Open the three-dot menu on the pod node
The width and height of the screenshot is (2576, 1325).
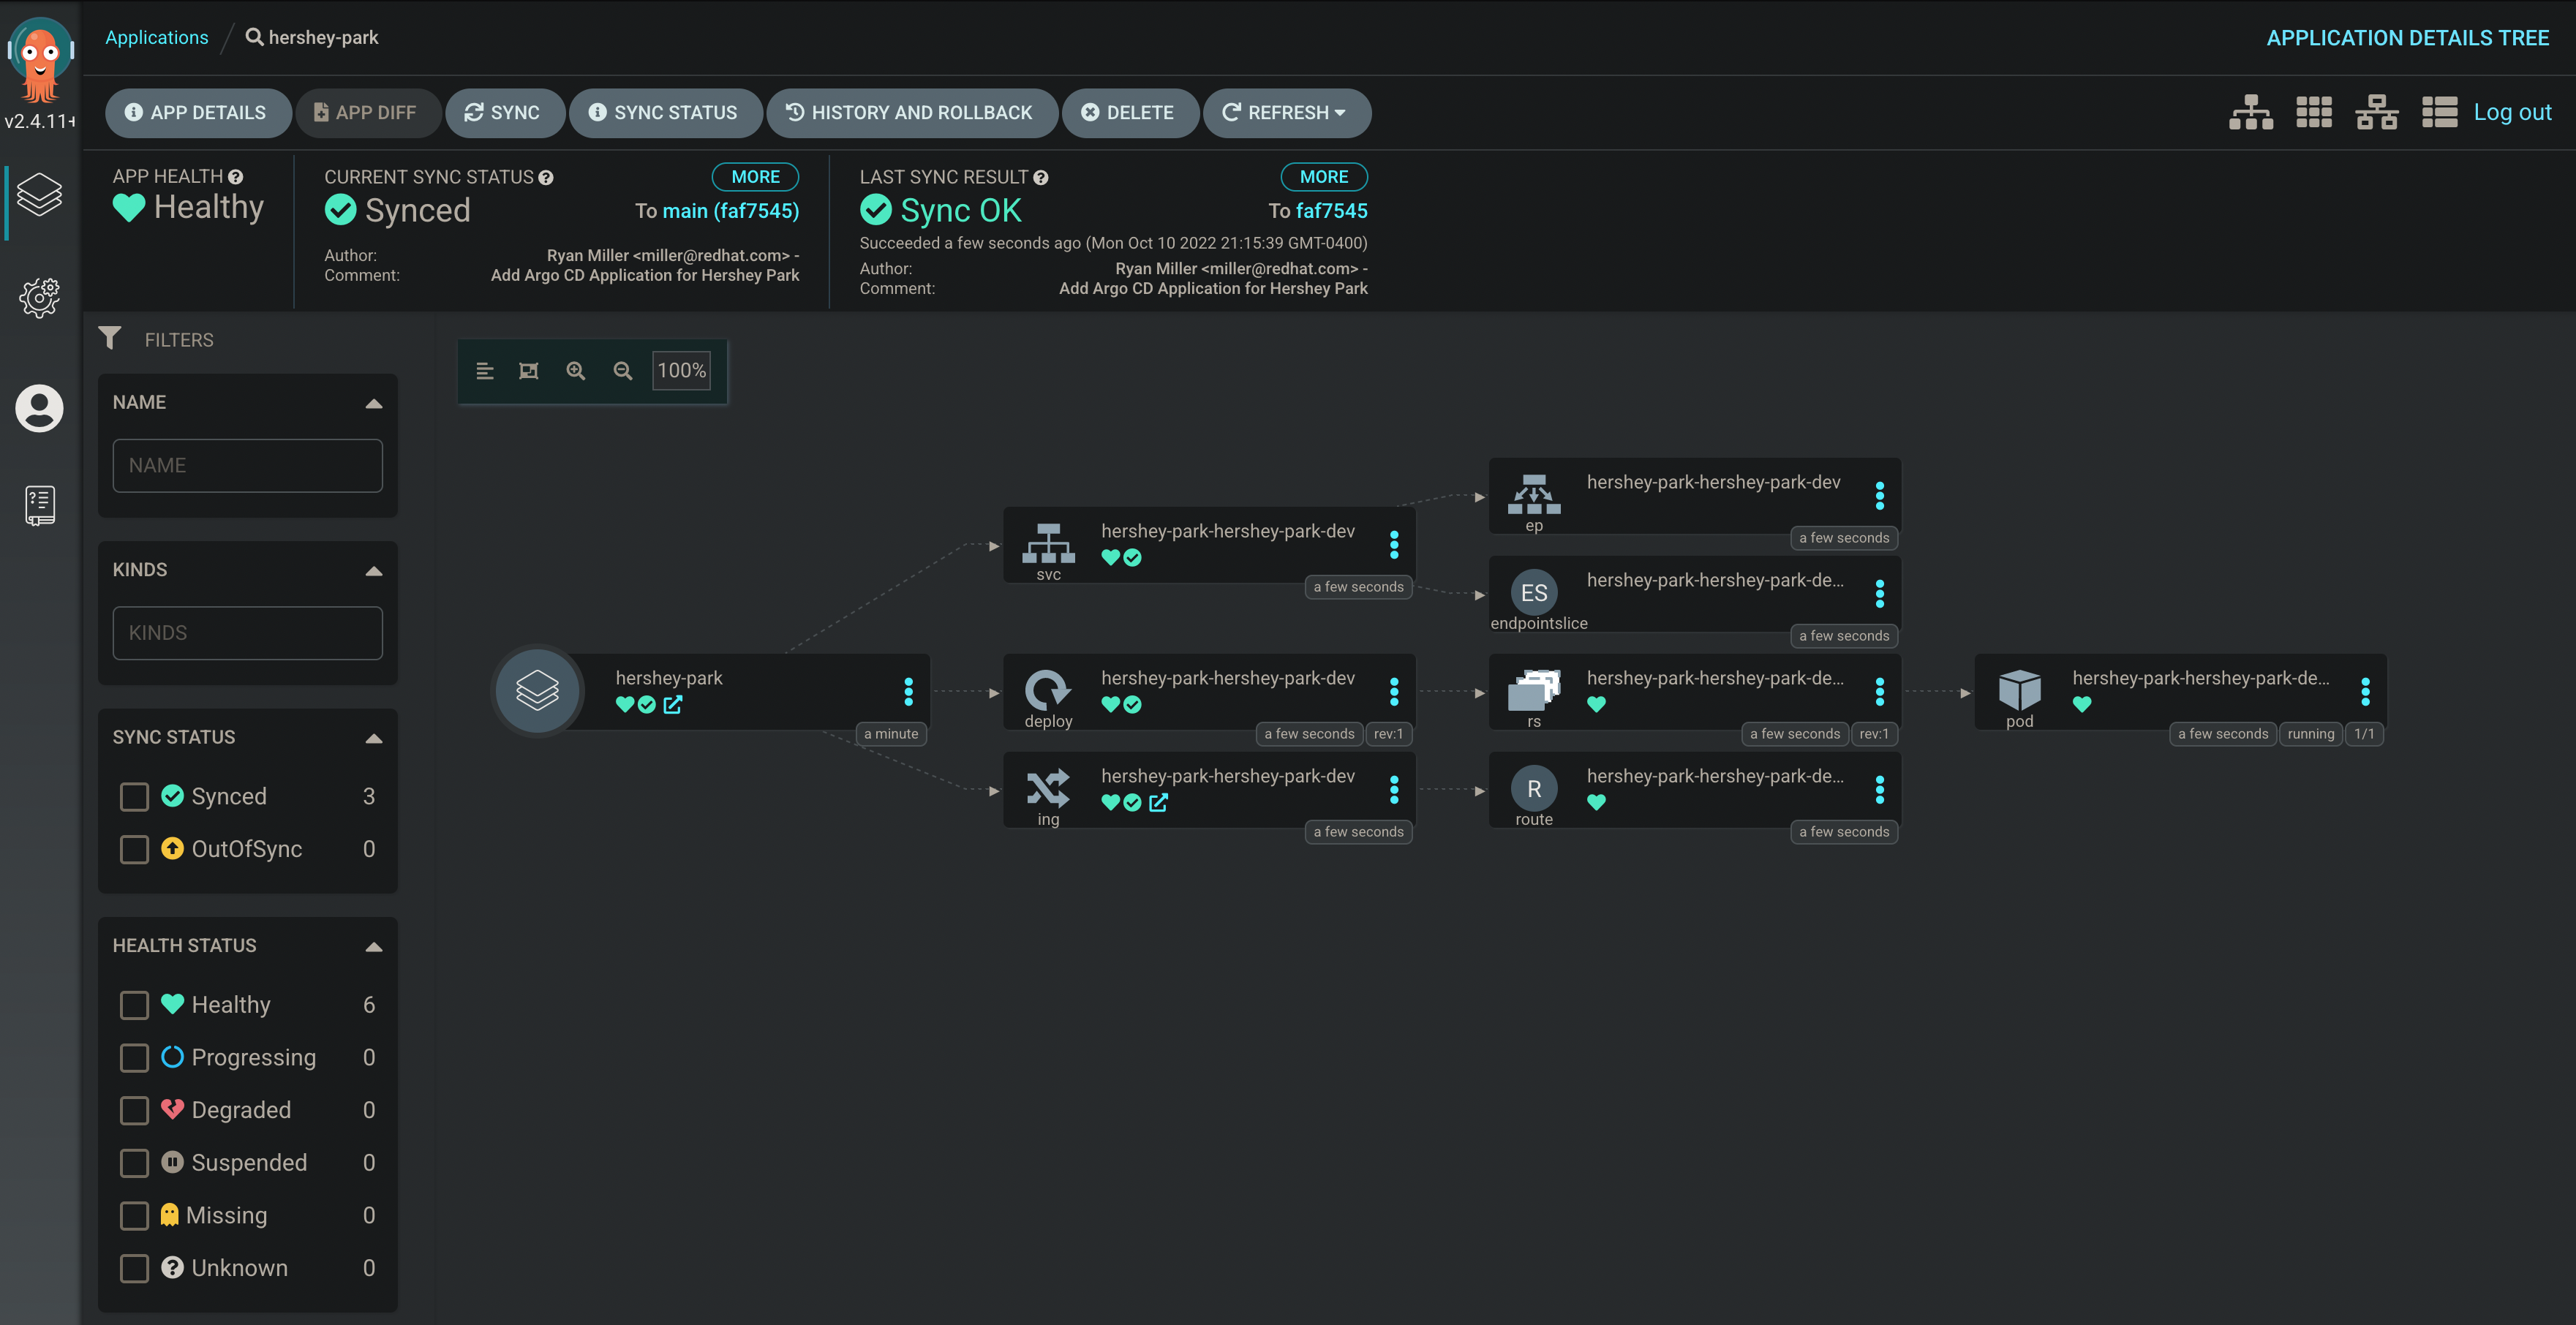click(x=2365, y=692)
